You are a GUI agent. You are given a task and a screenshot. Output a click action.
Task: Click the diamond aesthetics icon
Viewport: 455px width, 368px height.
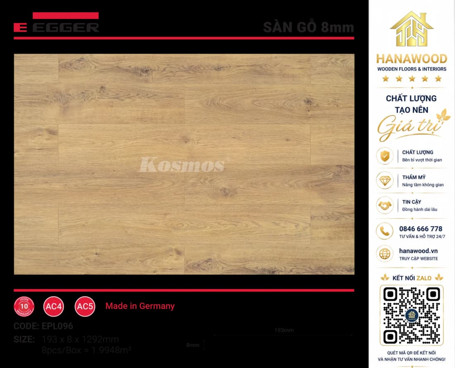coord(385,180)
